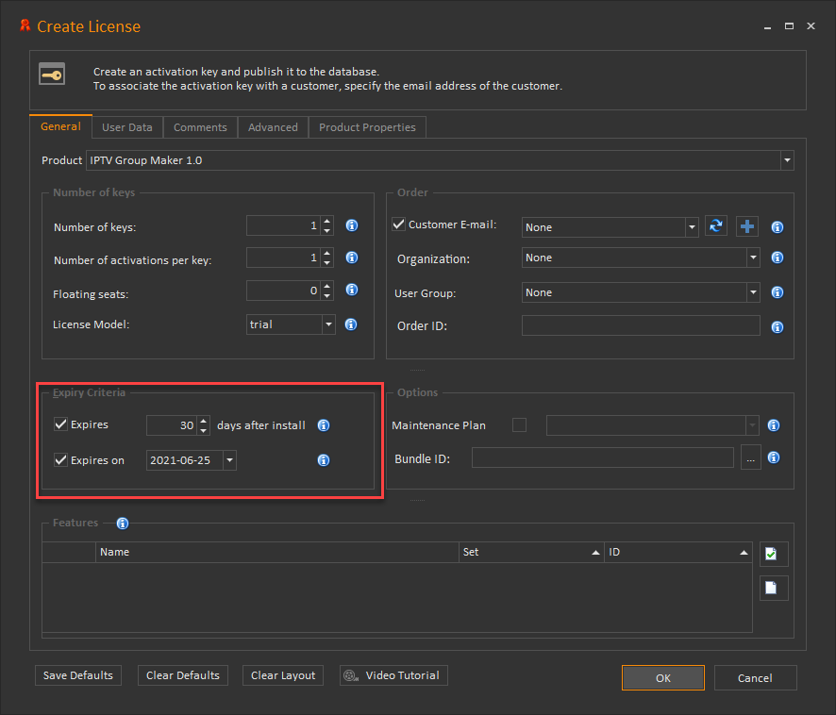Image resolution: width=836 pixels, height=715 pixels.
Task: Click the Create License ribbon logo
Action: coord(25,25)
